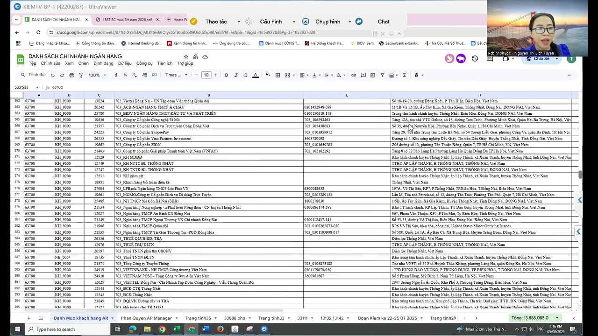
Task: Click the All sheets list icon
Action: tap(41, 318)
